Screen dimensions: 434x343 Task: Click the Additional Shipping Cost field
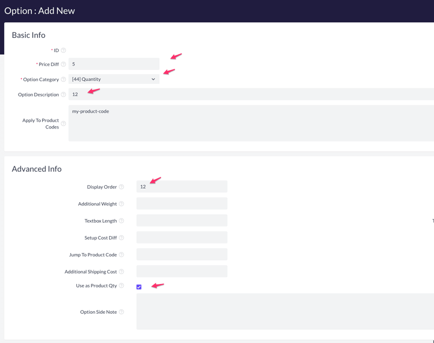[x=182, y=271]
